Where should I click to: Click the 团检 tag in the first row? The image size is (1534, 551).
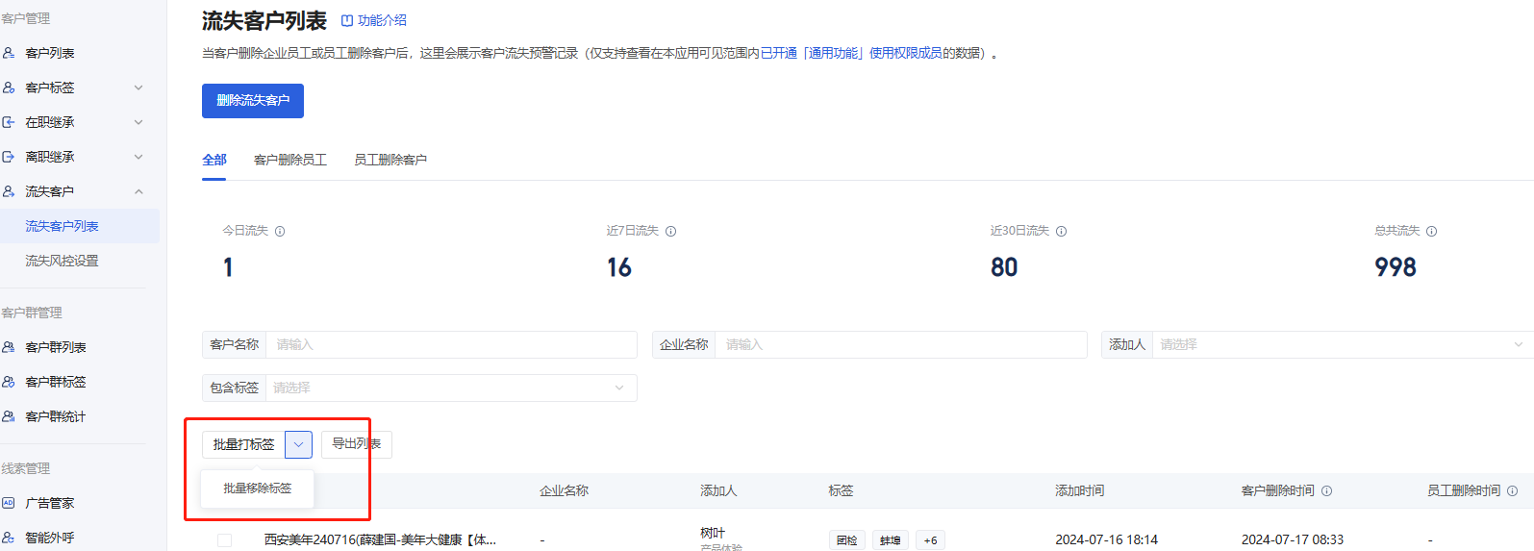[x=847, y=540]
